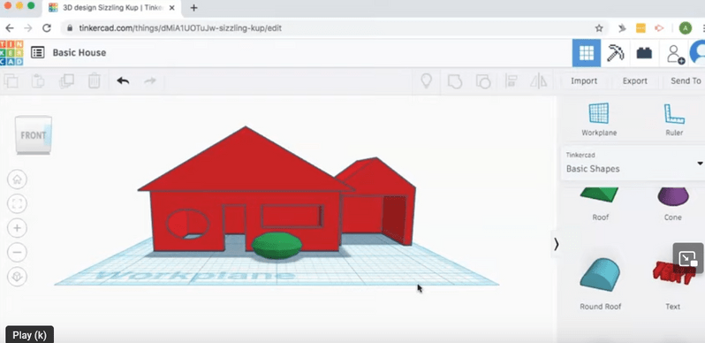The height and width of the screenshot is (343, 705).
Task: Click the Fit all in view icon
Action: pyautogui.click(x=17, y=204)
